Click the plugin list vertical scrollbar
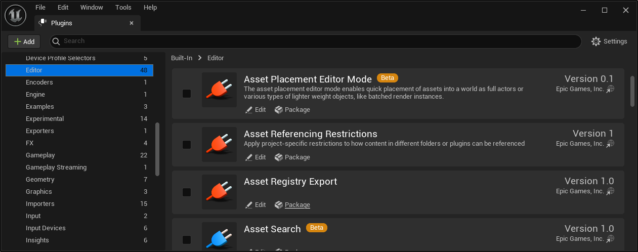 [x=632, y=91]
